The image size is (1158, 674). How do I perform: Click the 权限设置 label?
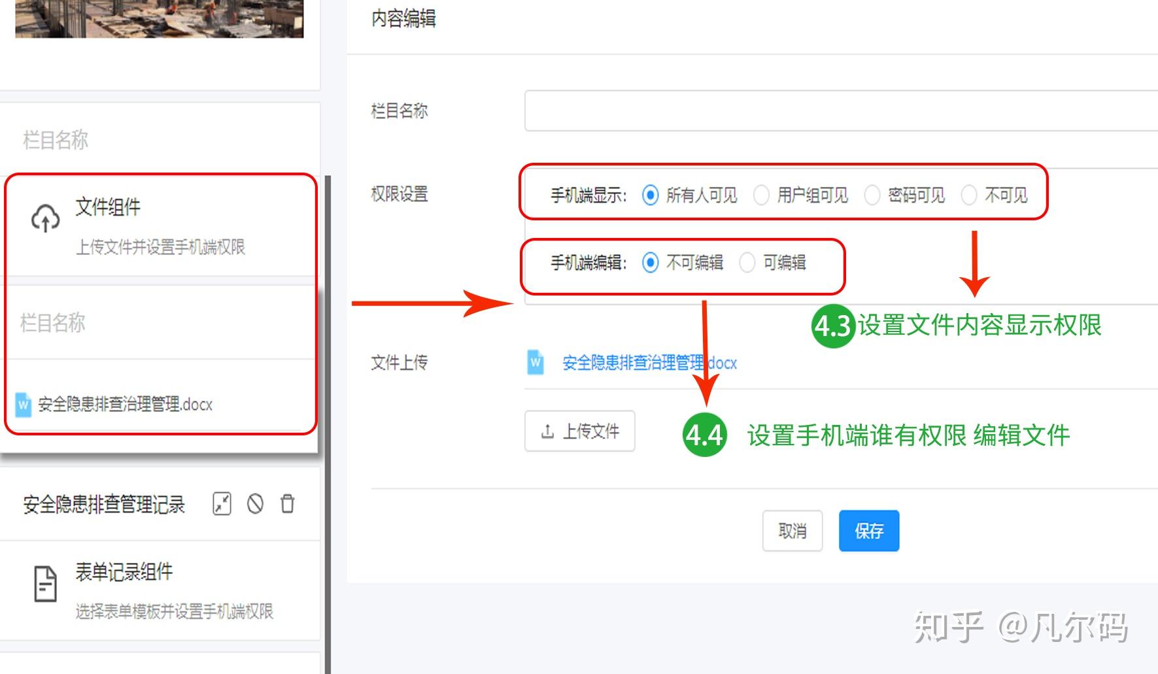[400, 194]
